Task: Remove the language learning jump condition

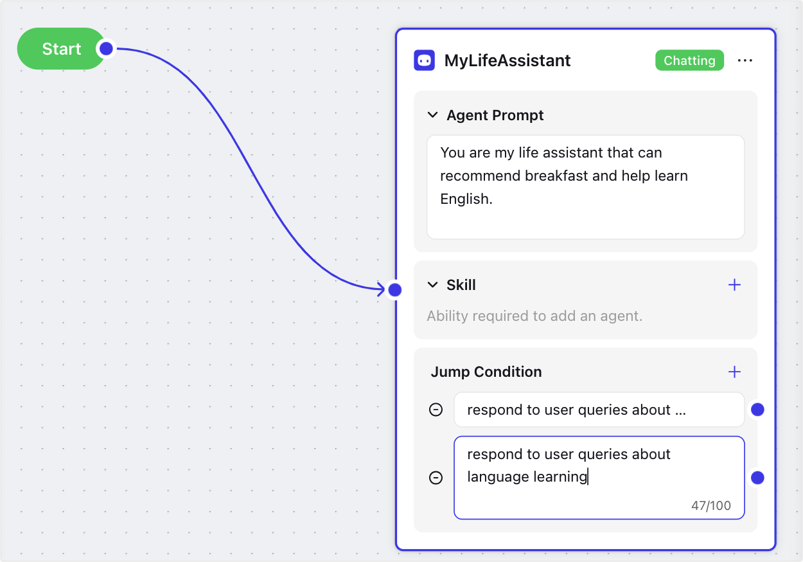Action: [436, 478]
